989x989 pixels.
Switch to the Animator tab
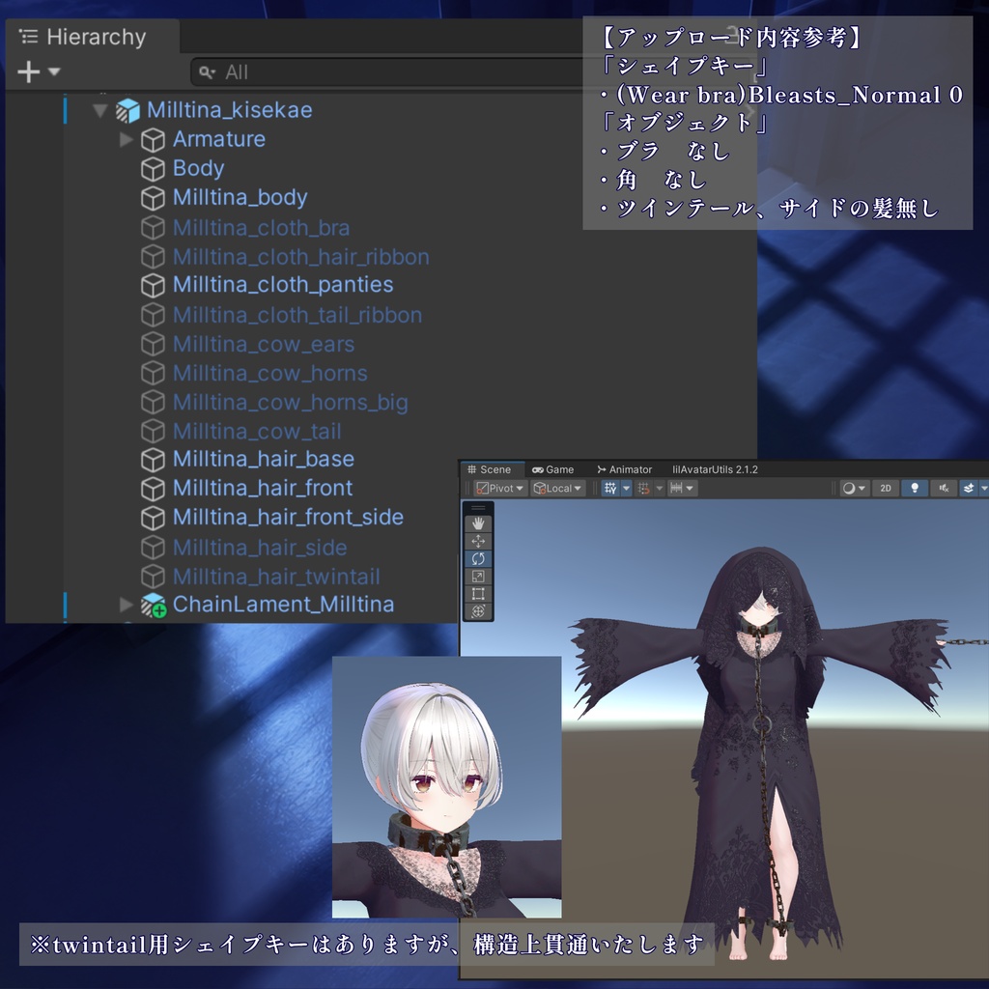pos(625,469)
